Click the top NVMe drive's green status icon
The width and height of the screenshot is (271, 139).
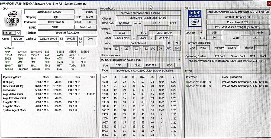(187, 82)
